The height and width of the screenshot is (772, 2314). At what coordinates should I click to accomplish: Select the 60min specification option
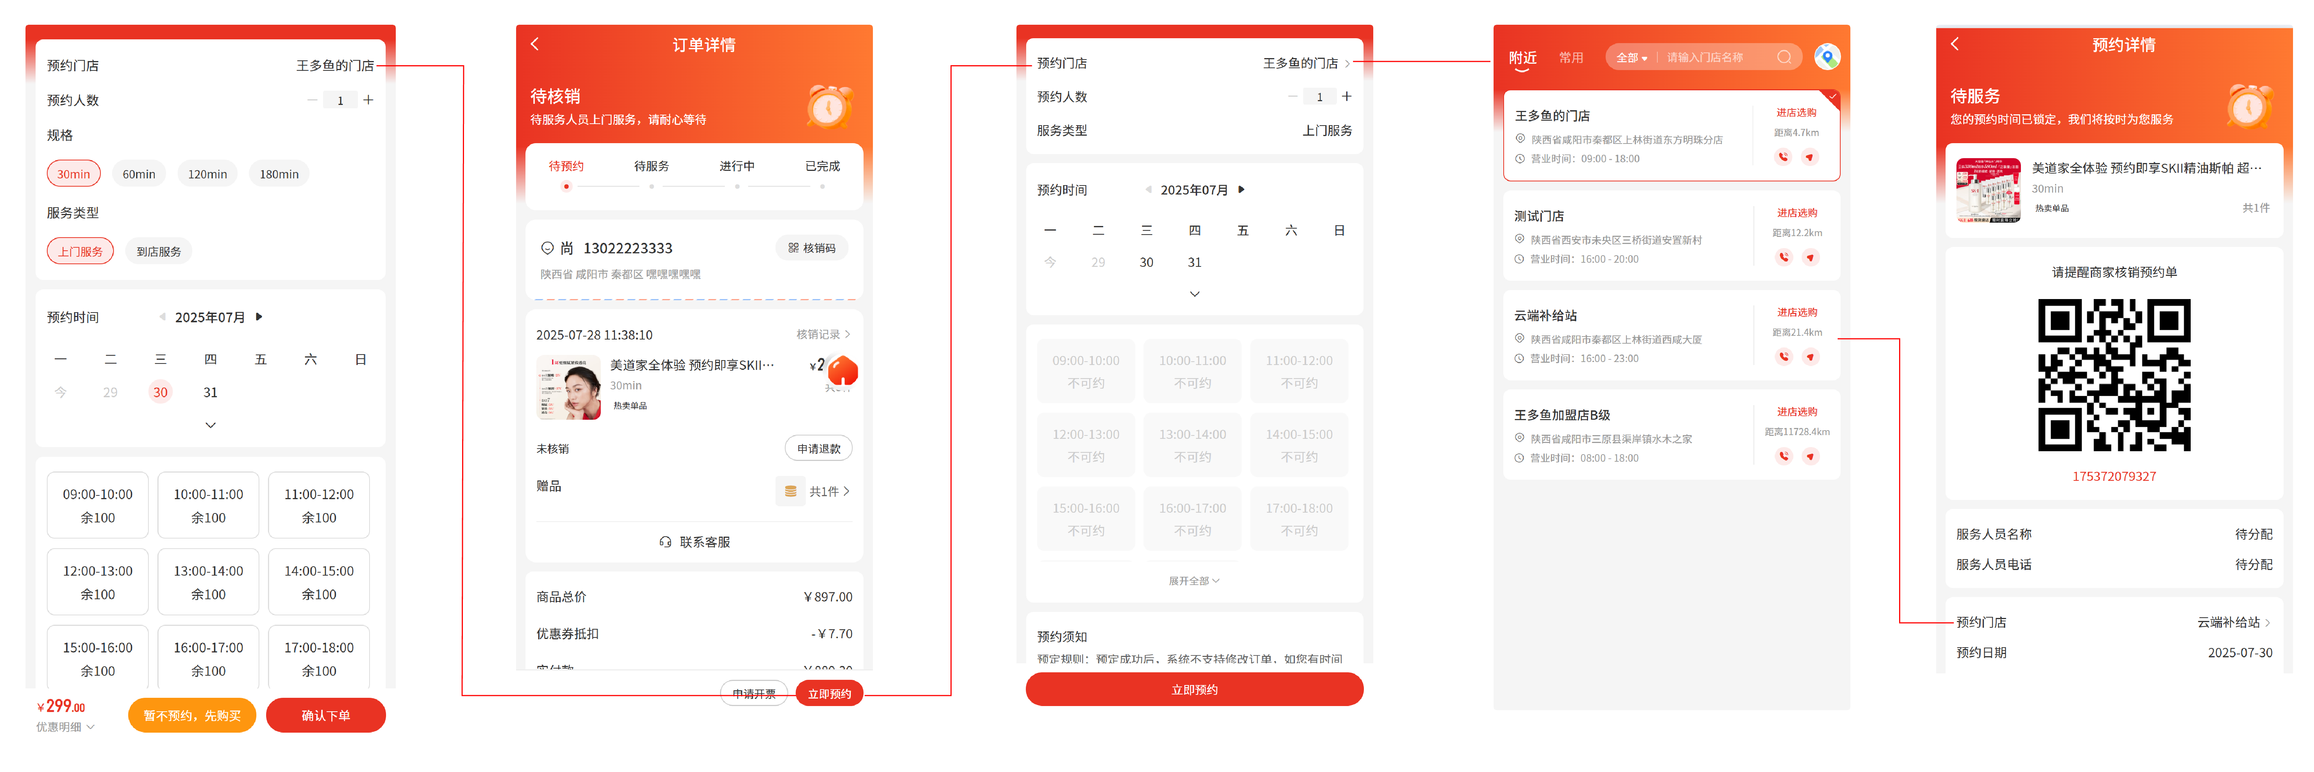(x=138, y=174)
